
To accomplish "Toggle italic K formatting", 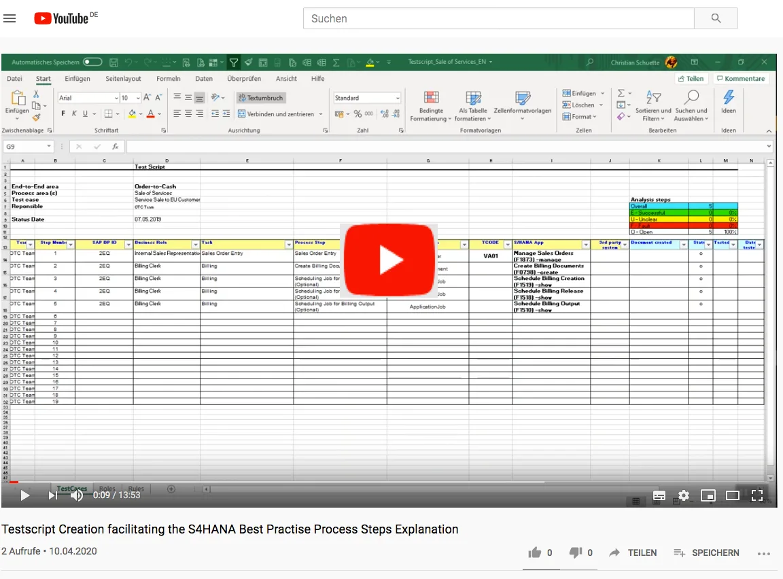I will pos(74,113).
